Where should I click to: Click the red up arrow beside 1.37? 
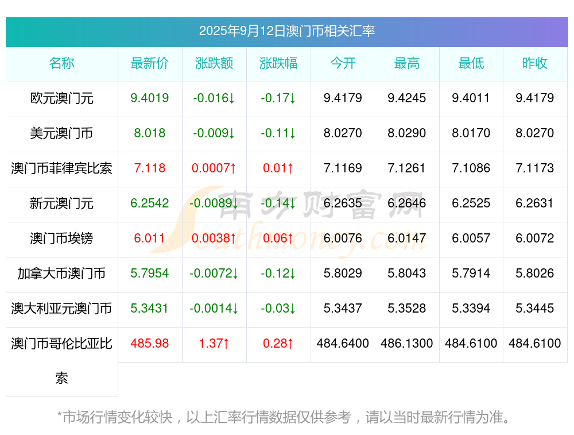[x=226, y=344]
